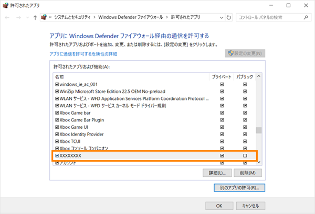Viewport: 315px width, 214px height.
Task: Open recent locations dropdown chevron
Action: pos(27,18)
